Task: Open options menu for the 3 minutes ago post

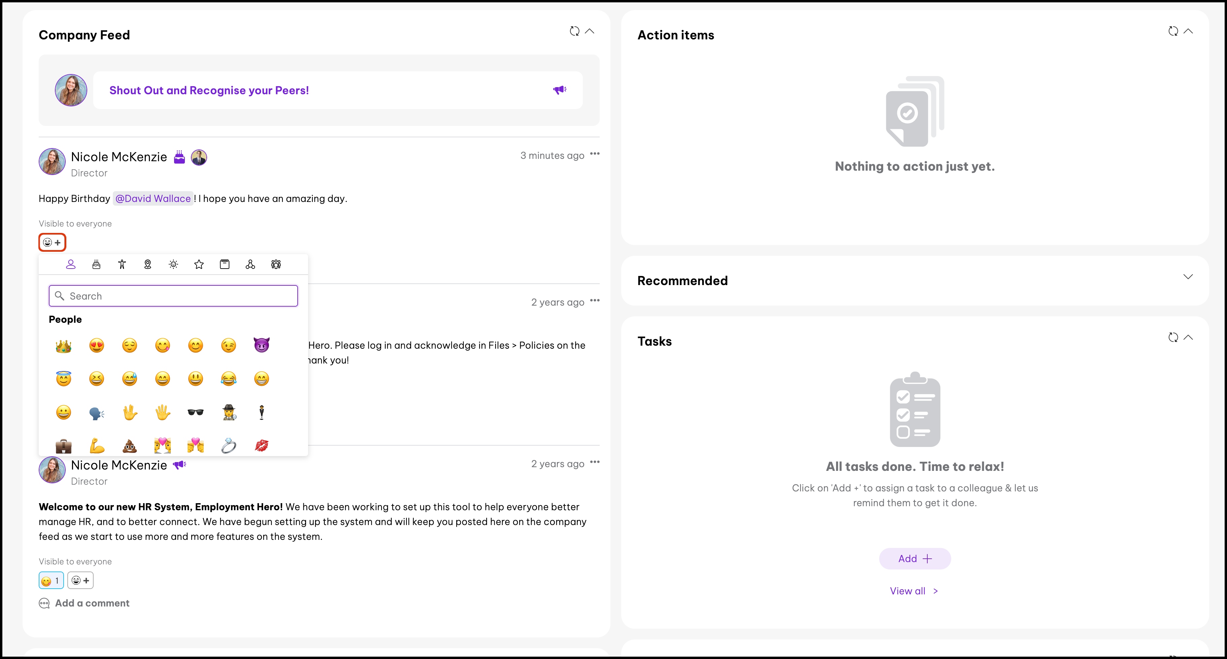Action: [x=594, y=154]
